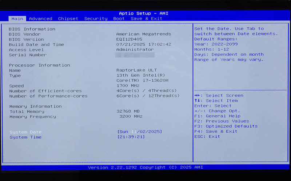This screenshot has width=291, height=181.
Task: Click the left-right arrows Select Screen hint
Action: click(219, 96)
